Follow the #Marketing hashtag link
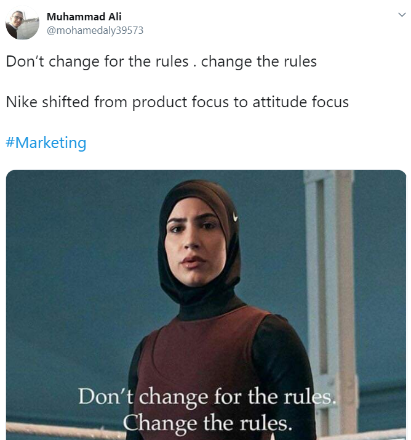Screen dimensions: 411x440 click(46, 142)
